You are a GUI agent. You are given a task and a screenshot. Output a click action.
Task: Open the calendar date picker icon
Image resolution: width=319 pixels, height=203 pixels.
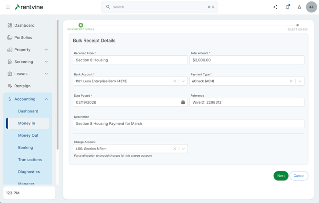(183, 102)
